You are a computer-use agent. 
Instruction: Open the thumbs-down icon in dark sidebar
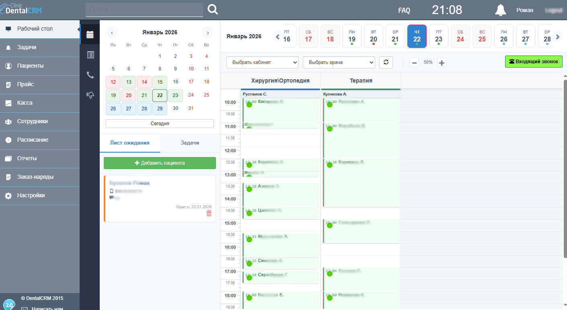(90, 95)
